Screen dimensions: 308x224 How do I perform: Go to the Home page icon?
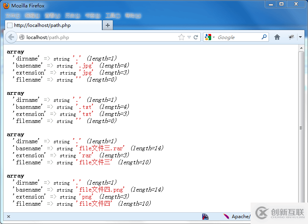tap(277, 37)
